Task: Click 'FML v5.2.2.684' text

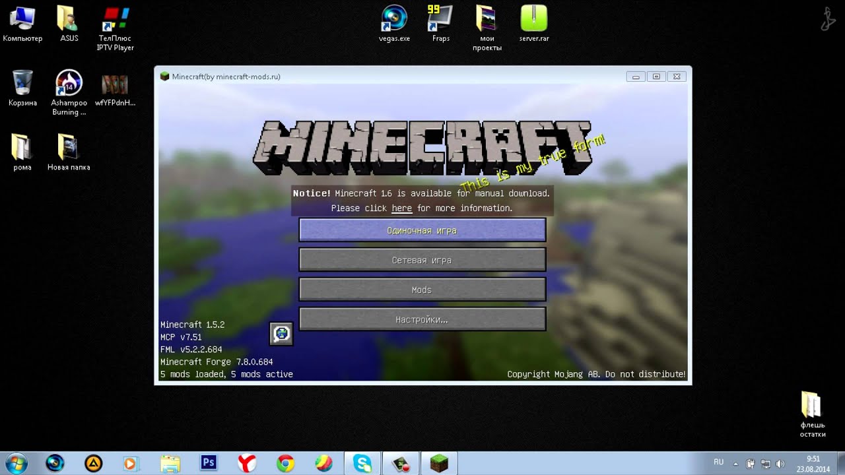Action: (x=191, y=350)
